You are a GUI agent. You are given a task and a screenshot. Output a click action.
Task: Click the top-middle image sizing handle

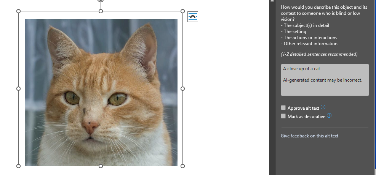coord(101,11)
